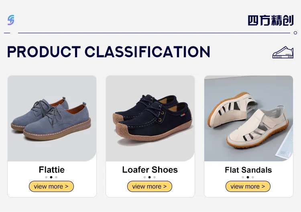301x212 pixels.
Task: Select first carousel dot under Flat Sandals
Action: point(243,177)
